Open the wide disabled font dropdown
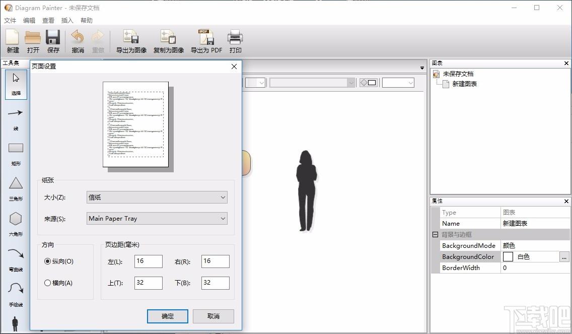572x334 pixels. coord(312,83)
